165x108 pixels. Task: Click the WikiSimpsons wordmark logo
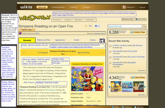pos(35,17)
